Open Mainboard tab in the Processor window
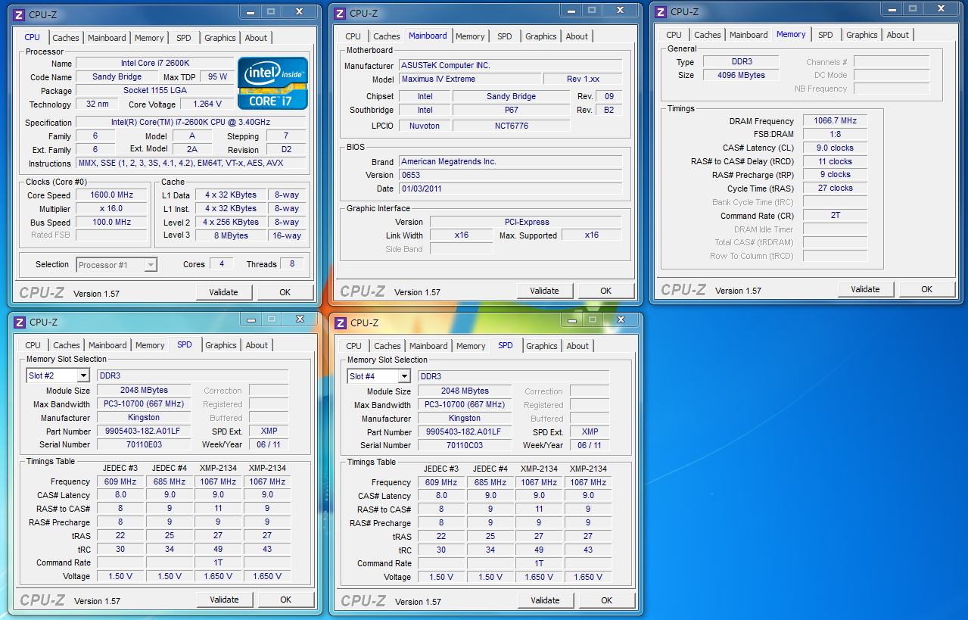The width and height of the screenshot is (968, 620). [107, 38]
